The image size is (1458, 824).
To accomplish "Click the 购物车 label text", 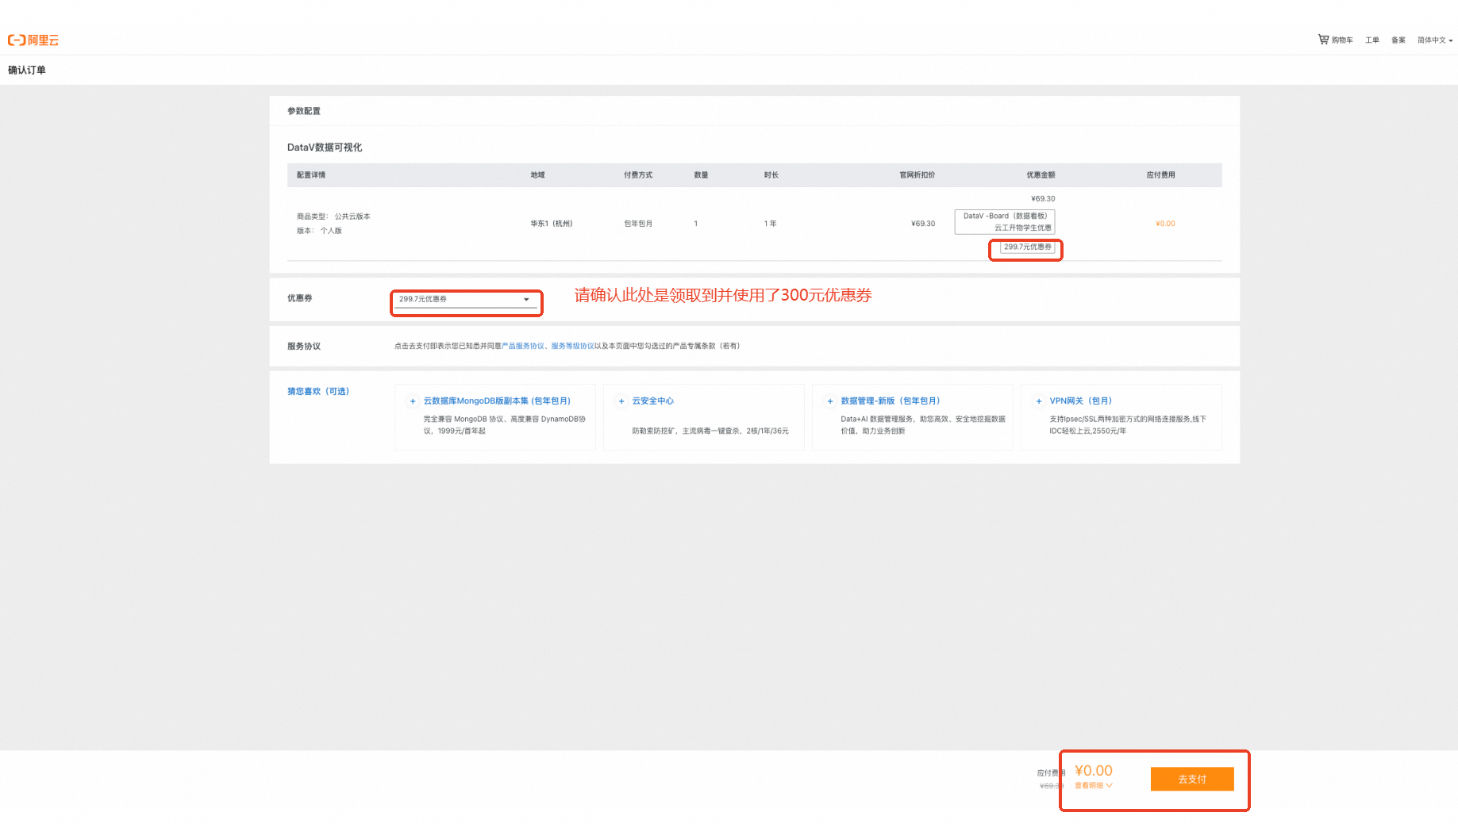I will [1342, 40].
